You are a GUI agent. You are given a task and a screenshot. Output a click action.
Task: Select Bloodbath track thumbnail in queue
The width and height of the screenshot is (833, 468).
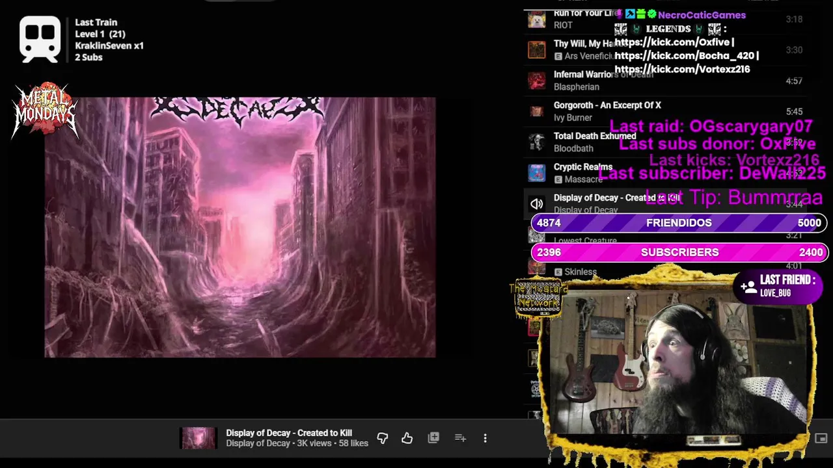[536, 142]
